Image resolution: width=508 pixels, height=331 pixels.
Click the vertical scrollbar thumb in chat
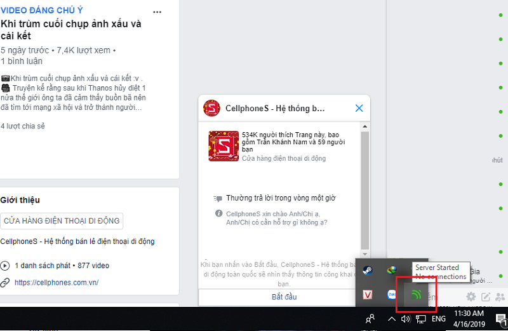point(364,191)
